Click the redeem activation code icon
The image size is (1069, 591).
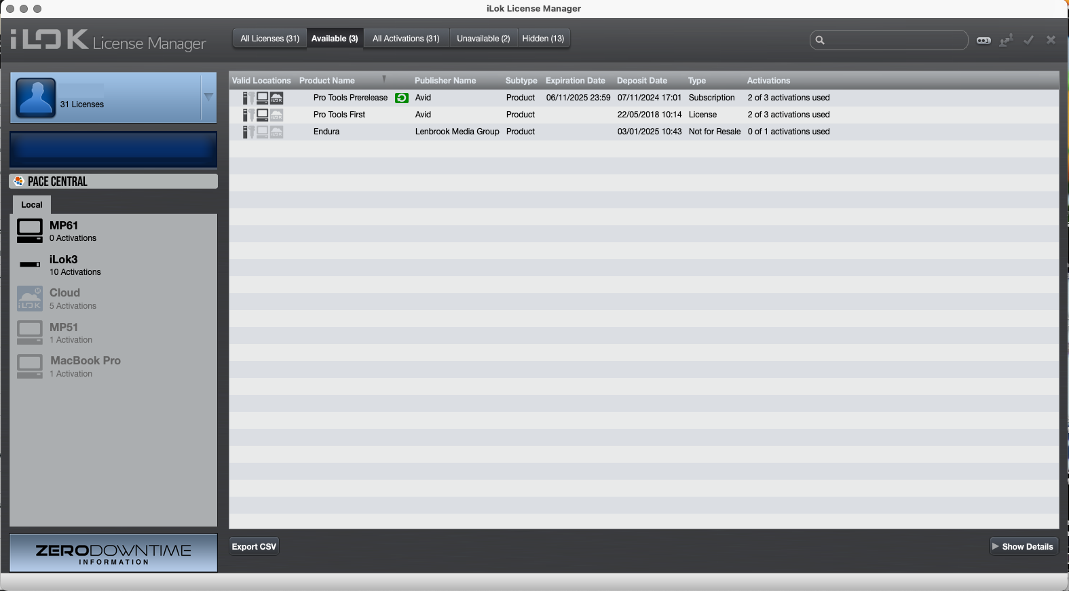[x=983, y=41]
